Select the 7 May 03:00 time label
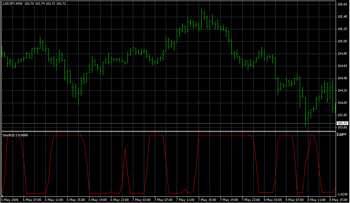The image size is (350, 203). (141, 199)
